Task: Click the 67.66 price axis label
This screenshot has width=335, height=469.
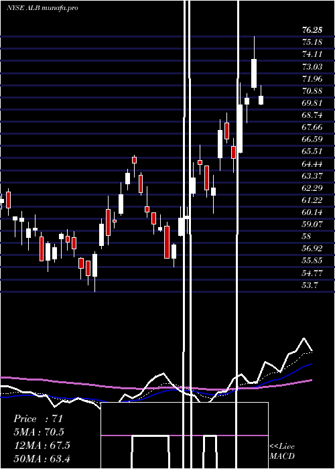Action: 312,127
